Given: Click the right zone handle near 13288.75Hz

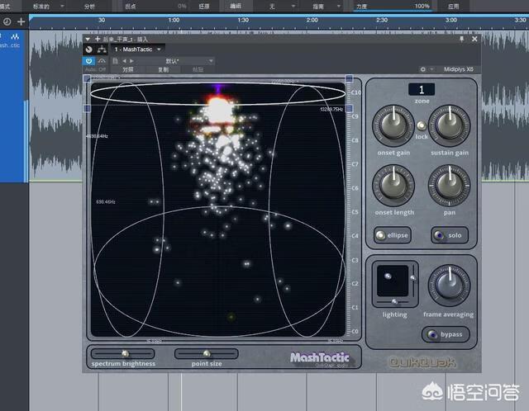Looking at the screenshot, I should (x=349, y=108).
